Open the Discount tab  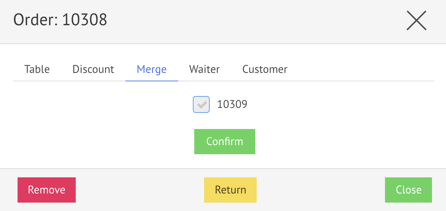click(93, 69)
